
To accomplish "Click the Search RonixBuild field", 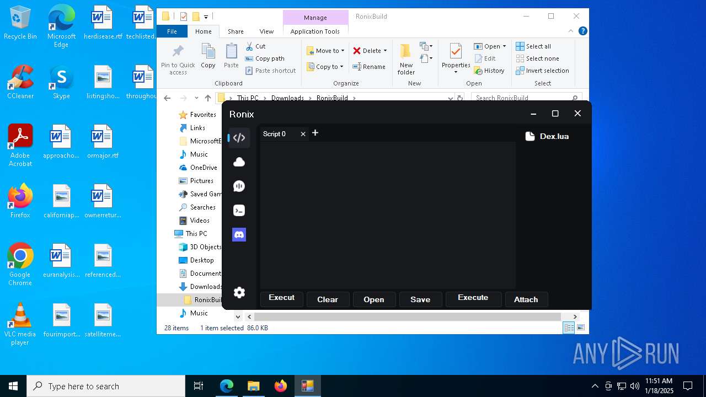I will click(527, 98).
